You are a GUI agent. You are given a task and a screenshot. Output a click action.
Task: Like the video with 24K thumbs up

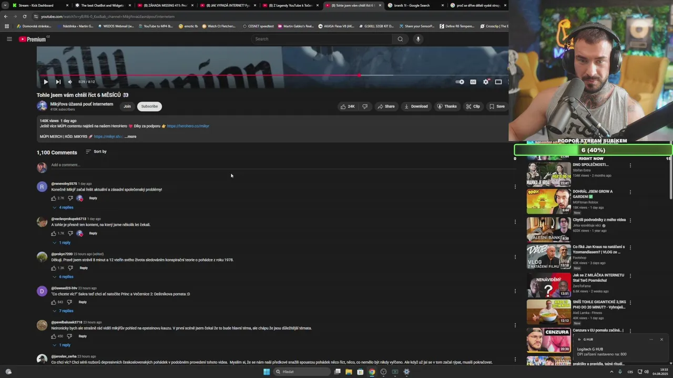click(x=347, y=107)
